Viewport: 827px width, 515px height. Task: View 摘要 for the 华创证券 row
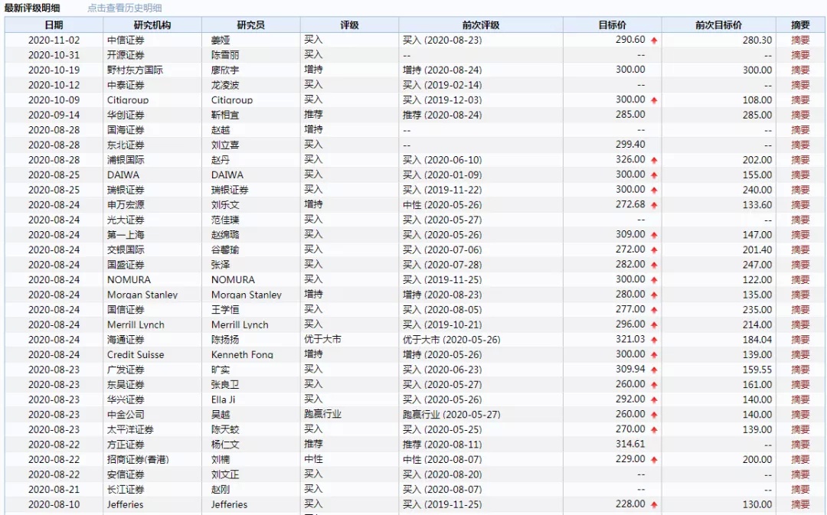(x=800, y=115)
